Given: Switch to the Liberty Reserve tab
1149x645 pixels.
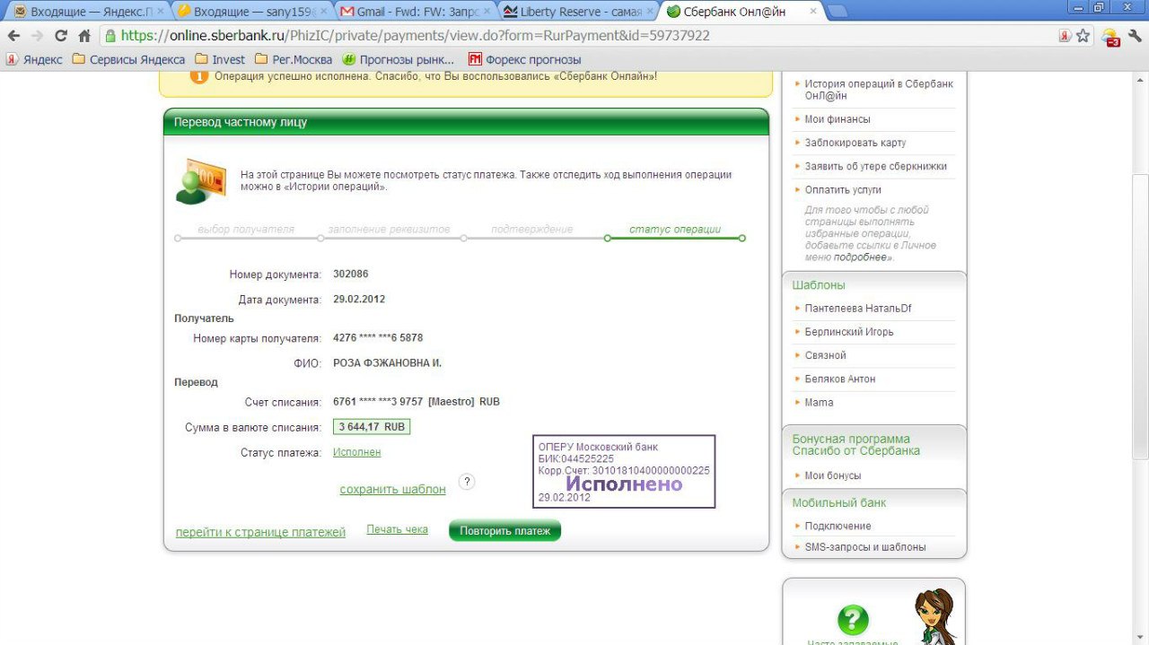Looking at the screenshot, I should point(574,12).
